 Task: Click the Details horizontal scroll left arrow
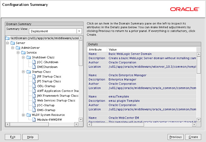[89, 124]
